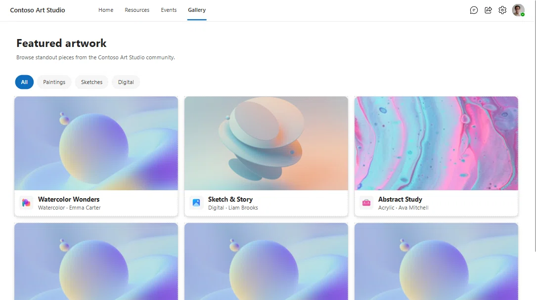
Task: Filter artwork by Paintings
Action: 54,82
